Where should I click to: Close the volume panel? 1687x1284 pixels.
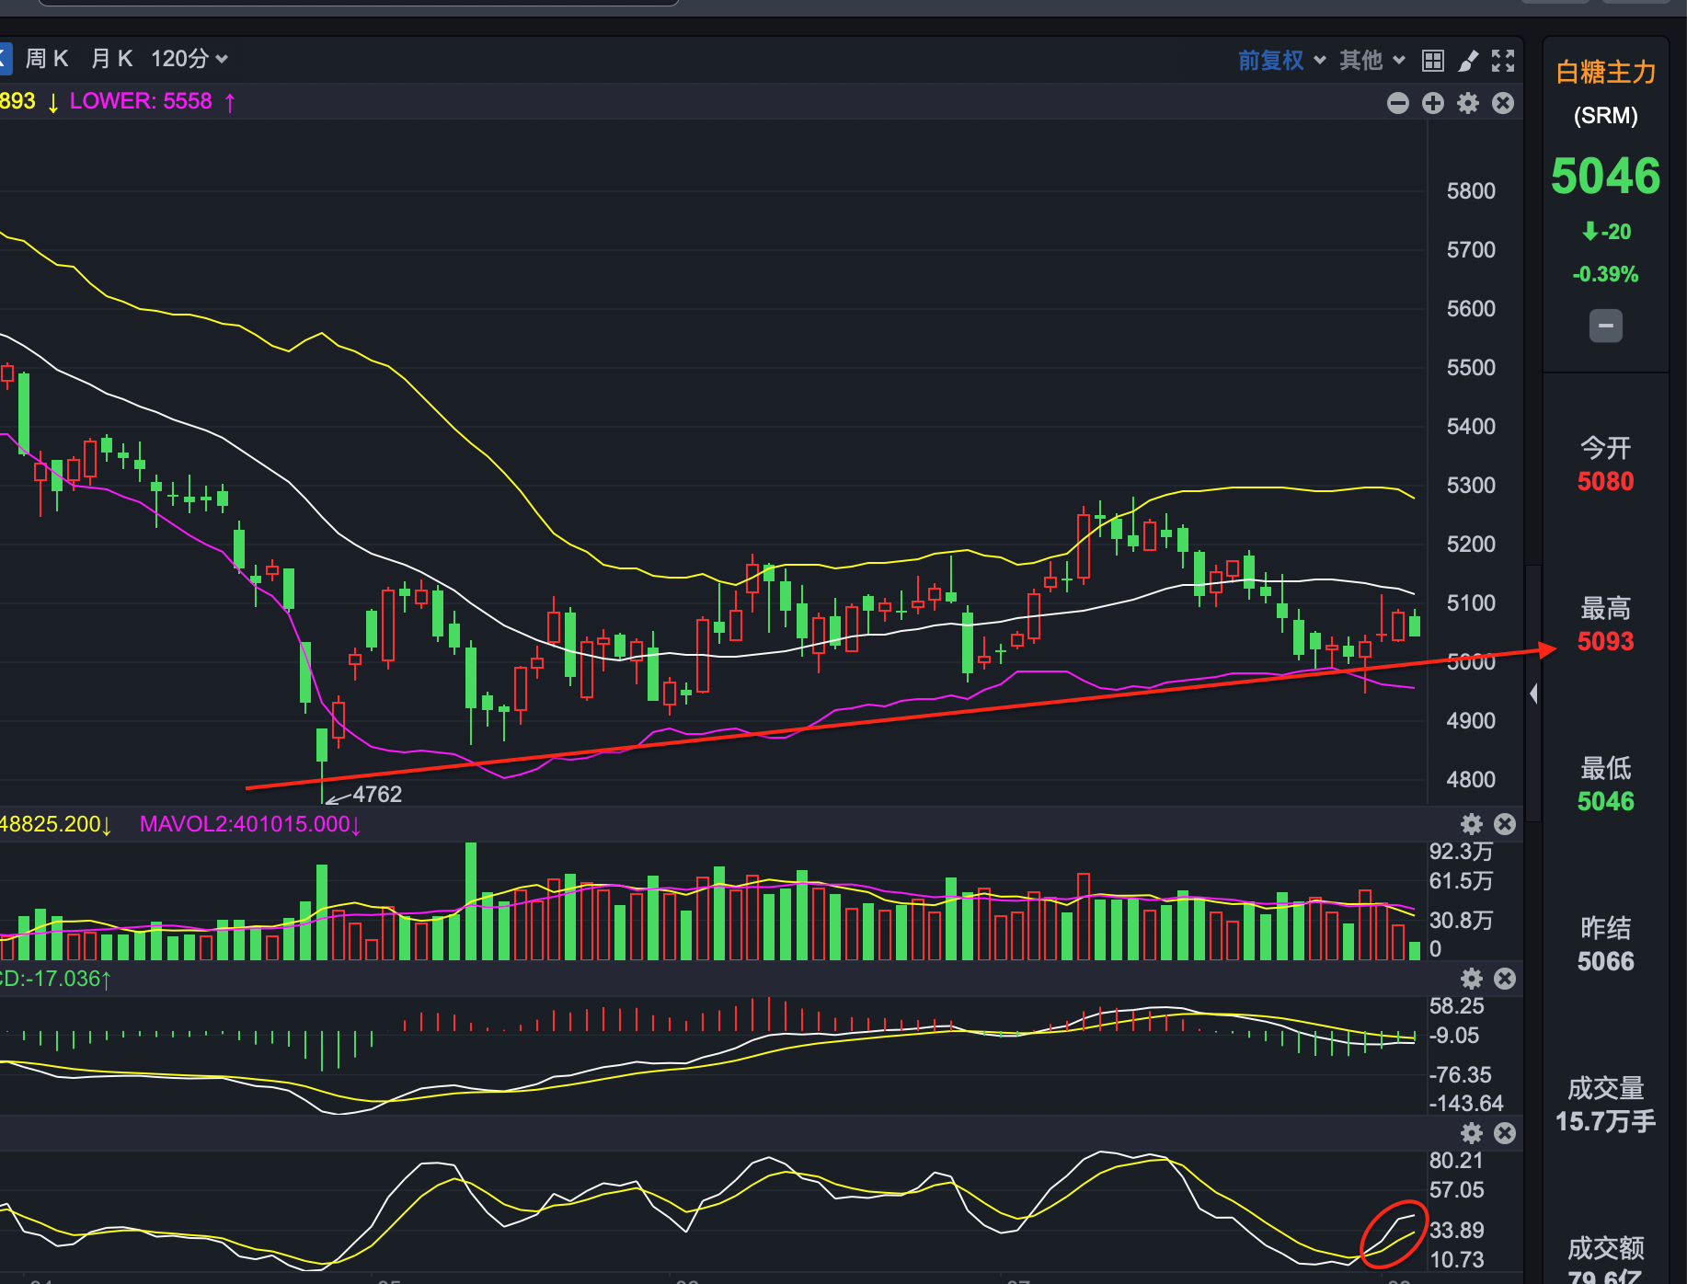pyautogui.click(x=1505, y=824)
